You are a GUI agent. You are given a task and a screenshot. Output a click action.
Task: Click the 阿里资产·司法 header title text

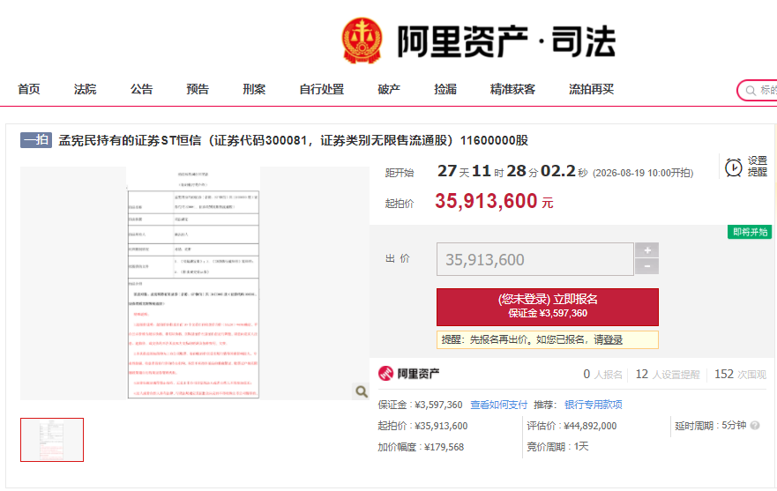[506, 42]
